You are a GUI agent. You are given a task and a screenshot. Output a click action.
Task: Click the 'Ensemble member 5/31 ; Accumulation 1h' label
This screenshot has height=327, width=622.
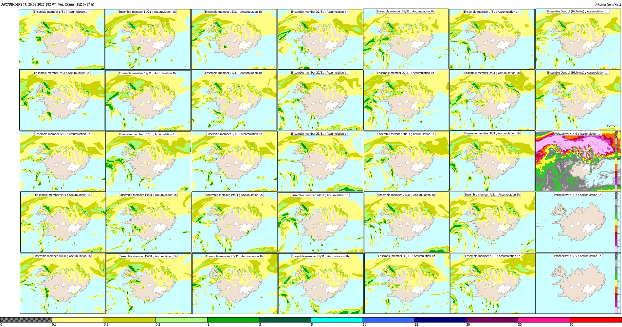493,256
